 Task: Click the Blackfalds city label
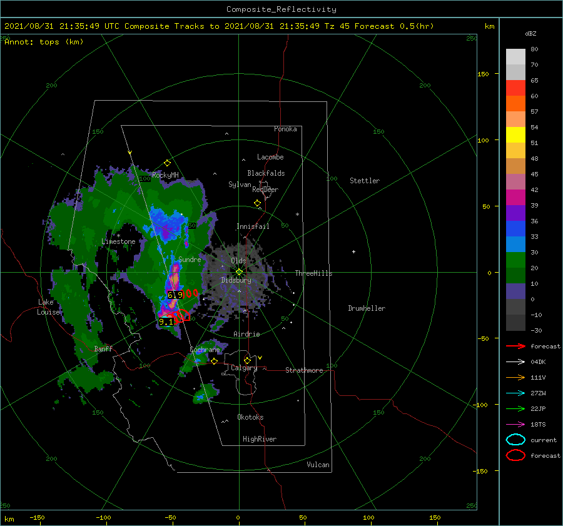click(x=266, y=173)
